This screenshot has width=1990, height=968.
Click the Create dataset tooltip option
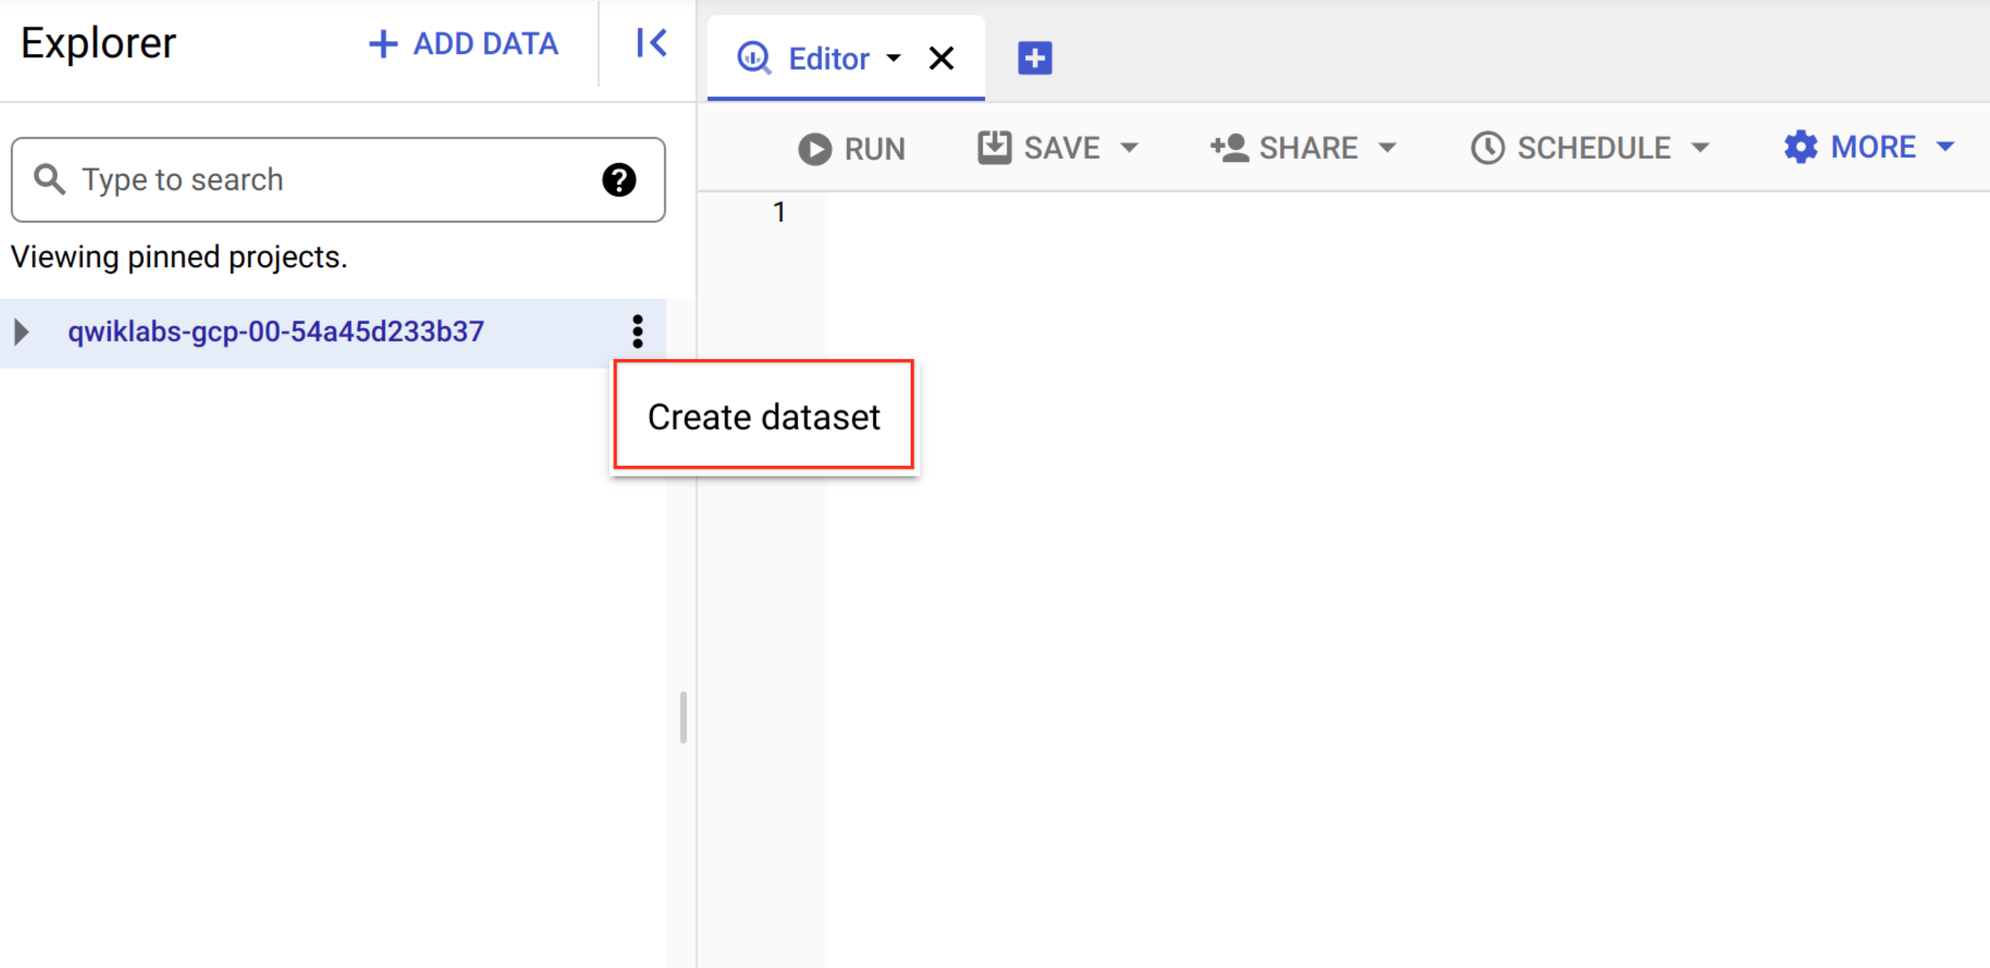763,415
